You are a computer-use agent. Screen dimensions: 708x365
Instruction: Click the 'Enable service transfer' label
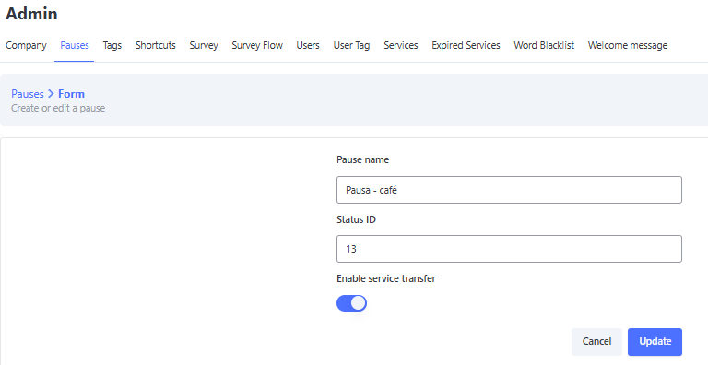pos(386,278)
